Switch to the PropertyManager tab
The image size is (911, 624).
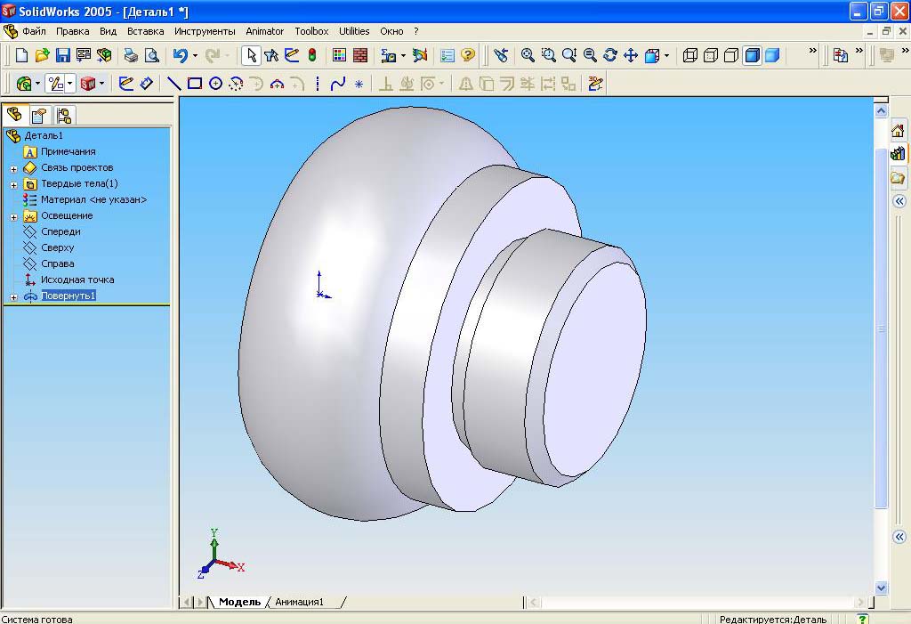tap(39, 115)
